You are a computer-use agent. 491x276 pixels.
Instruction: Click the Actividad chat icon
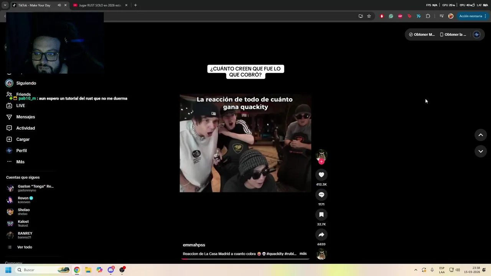pyautogui.click(x=9, y=128)
